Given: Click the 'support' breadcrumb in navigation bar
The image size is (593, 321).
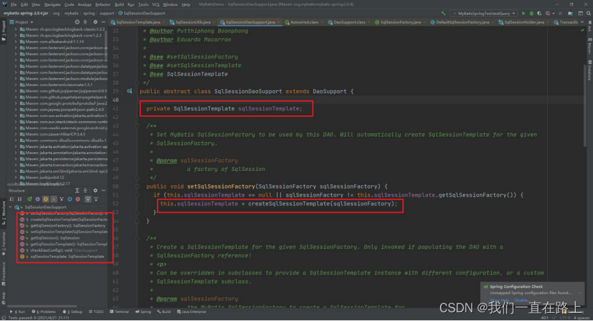Looking at the screenshot, I should click(x=106, y=13).
